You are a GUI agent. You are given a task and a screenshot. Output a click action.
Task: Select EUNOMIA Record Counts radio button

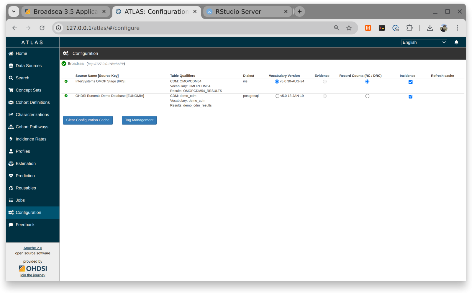(x=367, y=96)
